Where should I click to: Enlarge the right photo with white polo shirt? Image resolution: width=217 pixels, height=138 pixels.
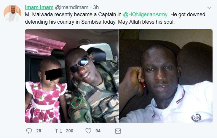click(x=166, y=76)
